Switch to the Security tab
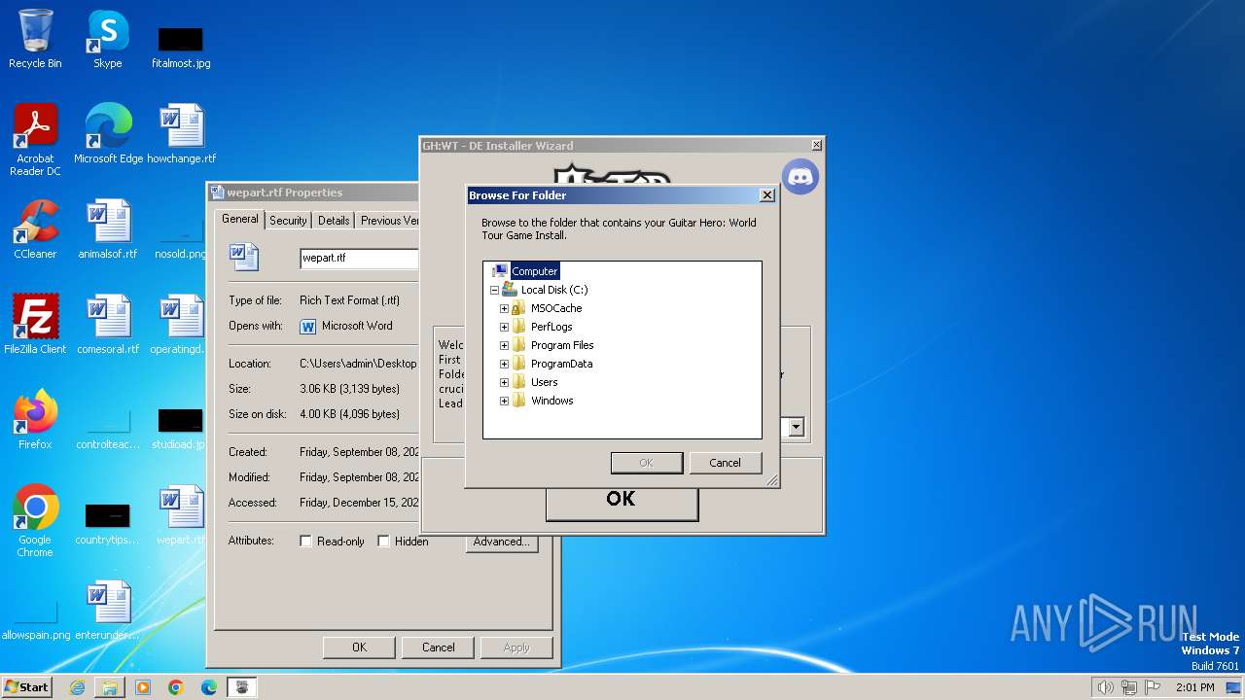Screen dimensions: 1245x700 [x=288, y=221]
